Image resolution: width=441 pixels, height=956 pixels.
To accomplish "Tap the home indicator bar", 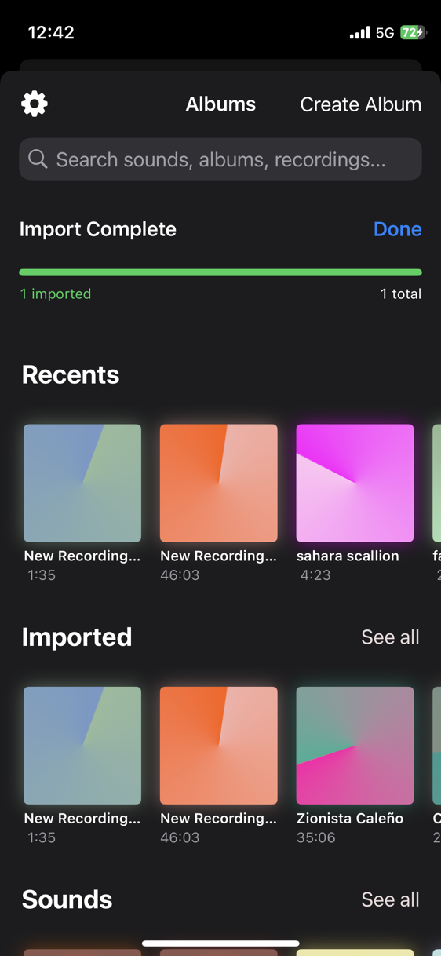I will [220, 943].
